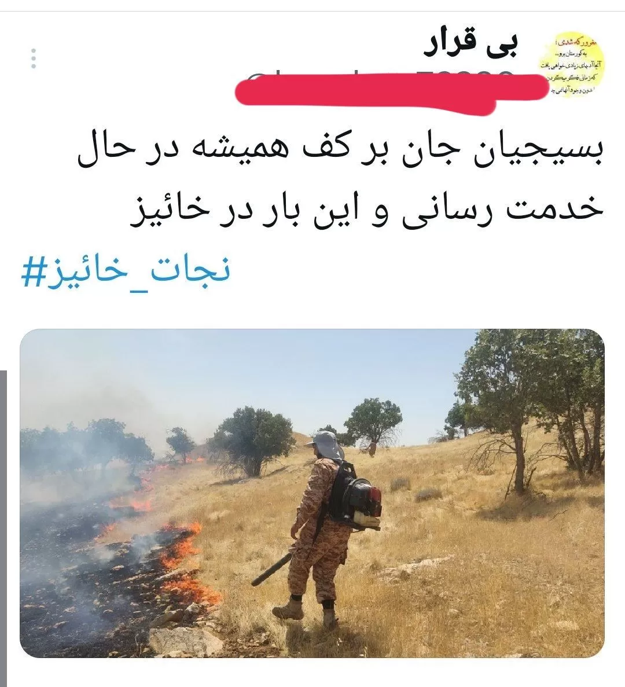625x687 pixels.
Task: Open the attached wildfire photo
Action: point(312,493)
